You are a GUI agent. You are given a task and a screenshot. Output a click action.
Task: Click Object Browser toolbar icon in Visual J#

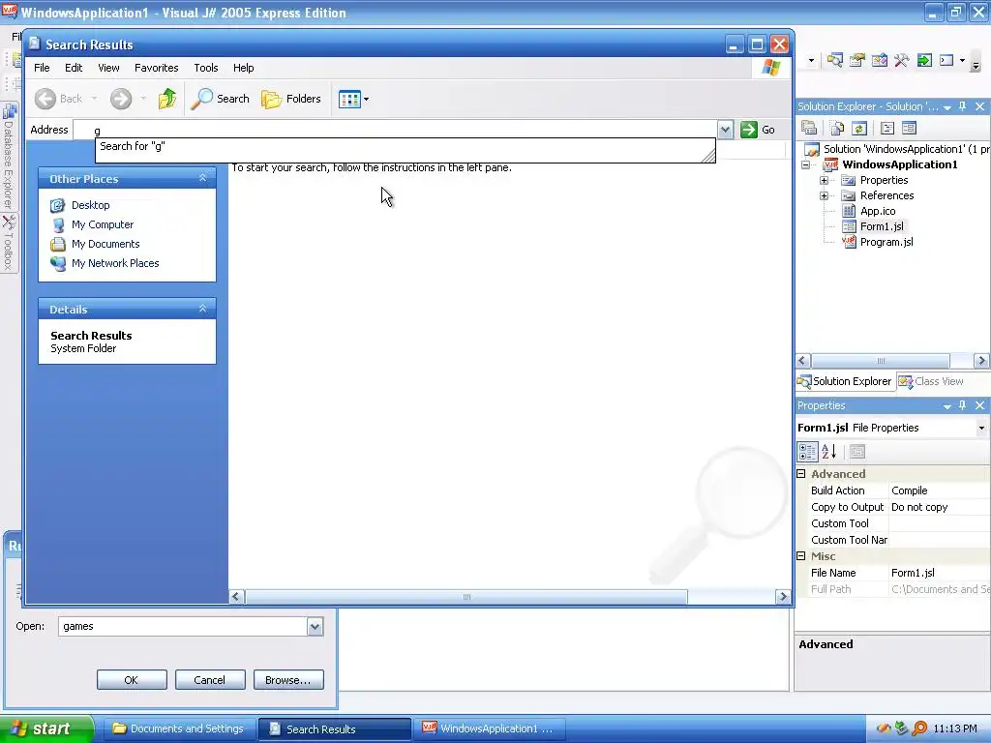pos(879,60)
